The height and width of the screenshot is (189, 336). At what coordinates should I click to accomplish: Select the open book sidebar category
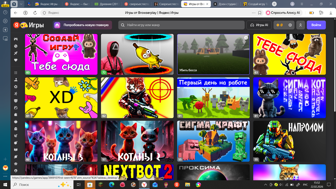(16, 150)
